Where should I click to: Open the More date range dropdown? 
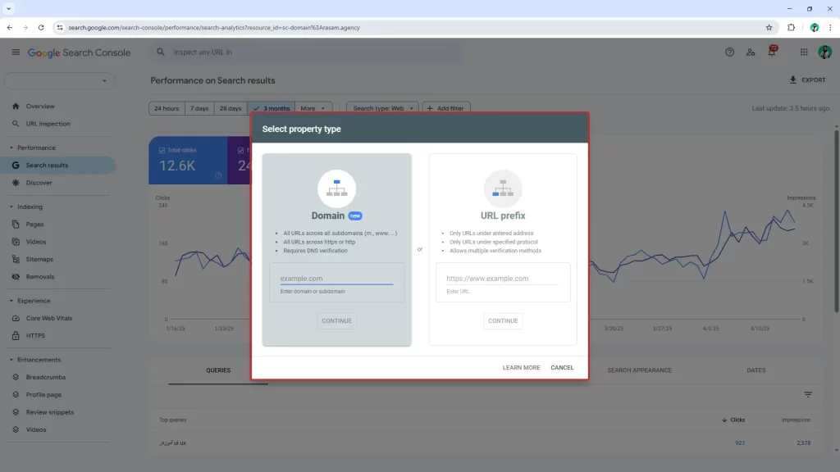[x=313, y=108]
